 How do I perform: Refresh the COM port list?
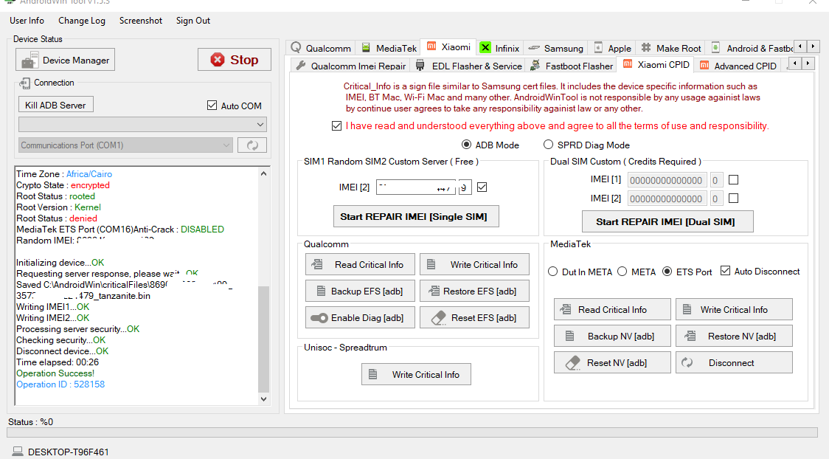pos(252,145)
